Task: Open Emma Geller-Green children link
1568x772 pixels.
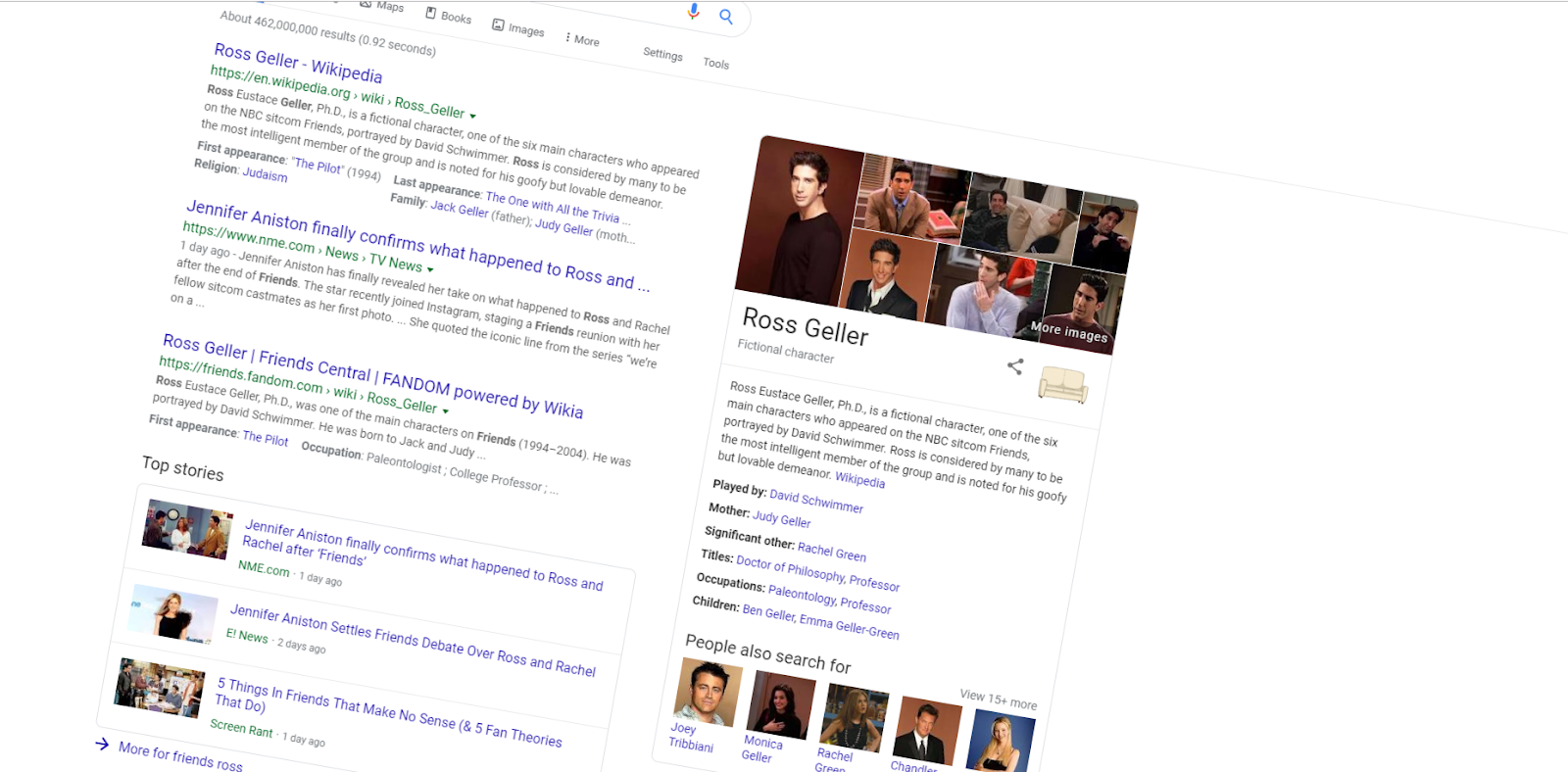Action: point(849,627)
